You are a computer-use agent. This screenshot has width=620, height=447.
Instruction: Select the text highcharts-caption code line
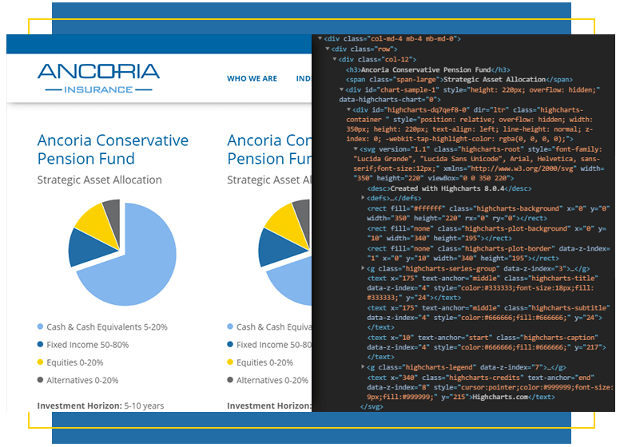click(x=487, y=347)
